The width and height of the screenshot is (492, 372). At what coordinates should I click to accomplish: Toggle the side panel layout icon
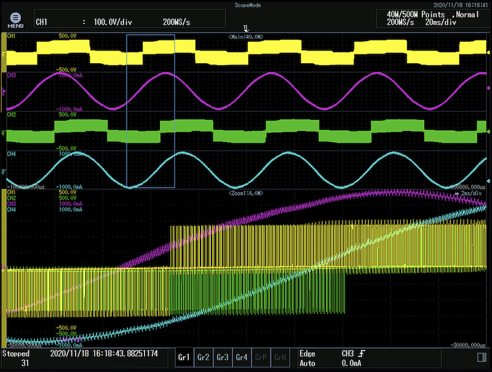pos(482,358)
